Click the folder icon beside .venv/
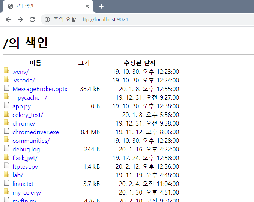 coord(6,70)
